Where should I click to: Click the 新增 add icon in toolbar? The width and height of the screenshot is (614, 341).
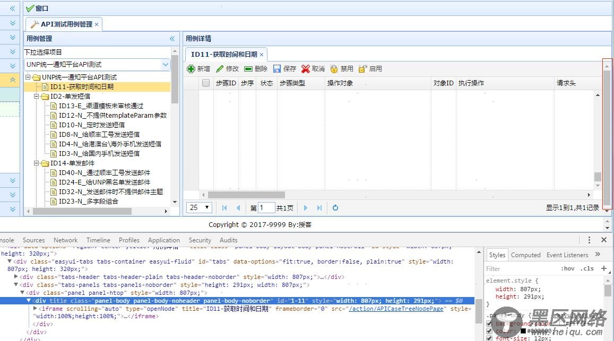tap(191, 69)
